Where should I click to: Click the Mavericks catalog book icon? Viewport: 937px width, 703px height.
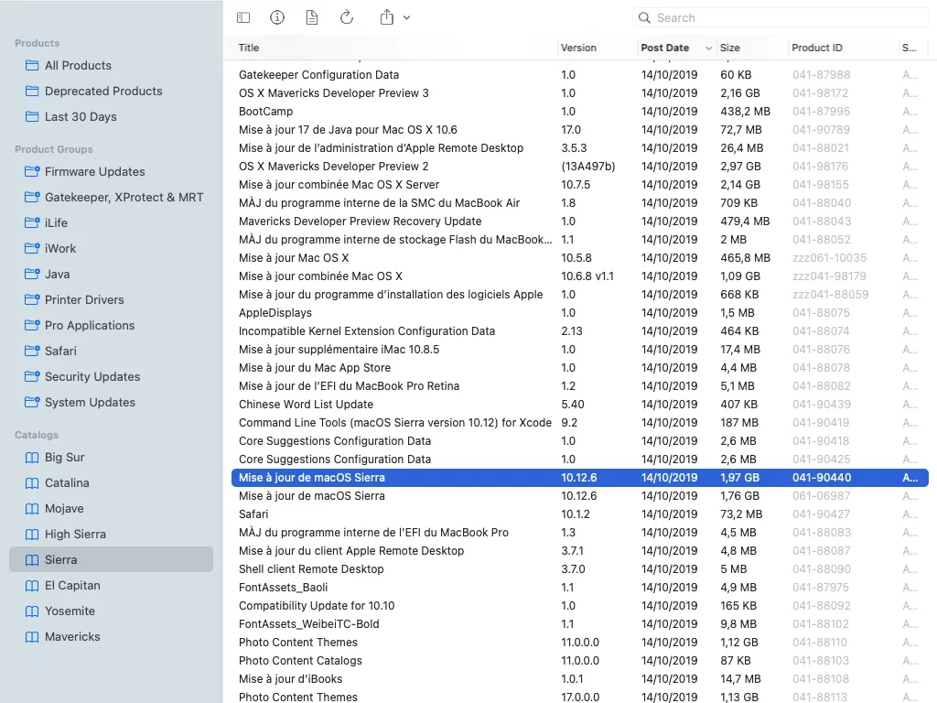(x=32, y=637)
